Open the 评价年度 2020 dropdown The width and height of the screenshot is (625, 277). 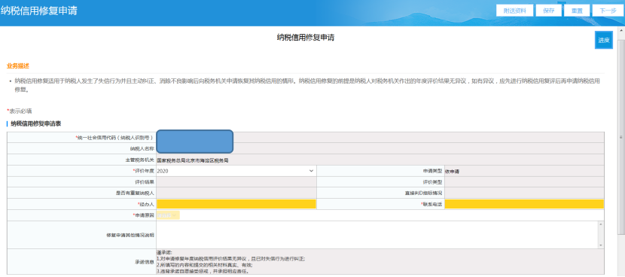click(236, 171)
